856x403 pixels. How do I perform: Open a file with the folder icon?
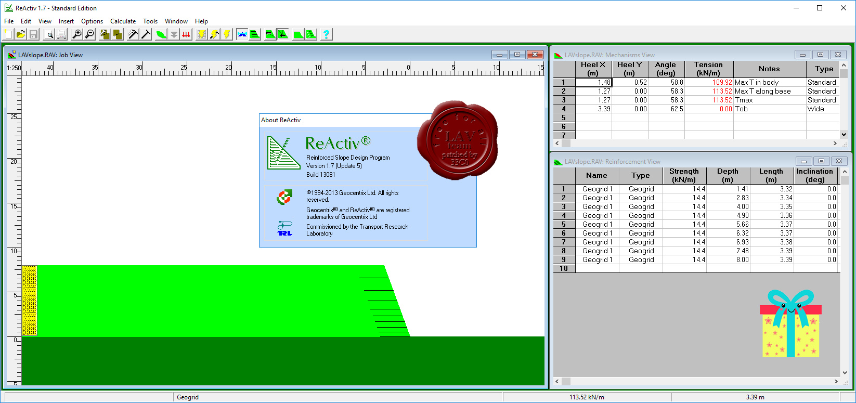pos(21,34)
